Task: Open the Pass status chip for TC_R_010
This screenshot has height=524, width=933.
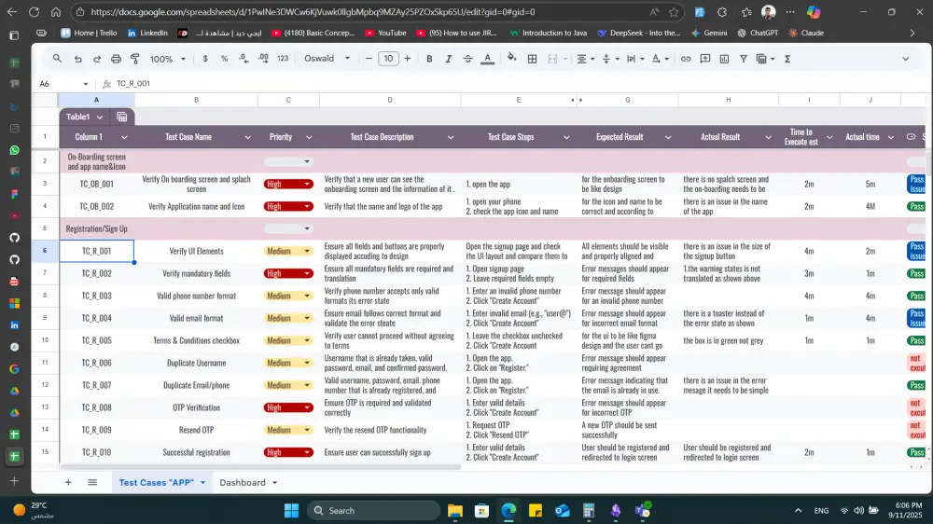Action: click(916, 452)
